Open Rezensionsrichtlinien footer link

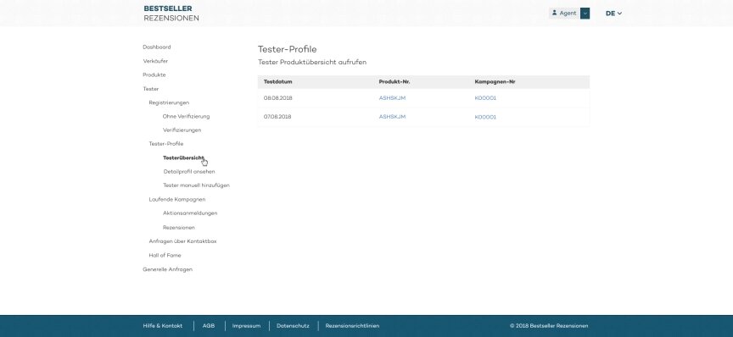352,326
